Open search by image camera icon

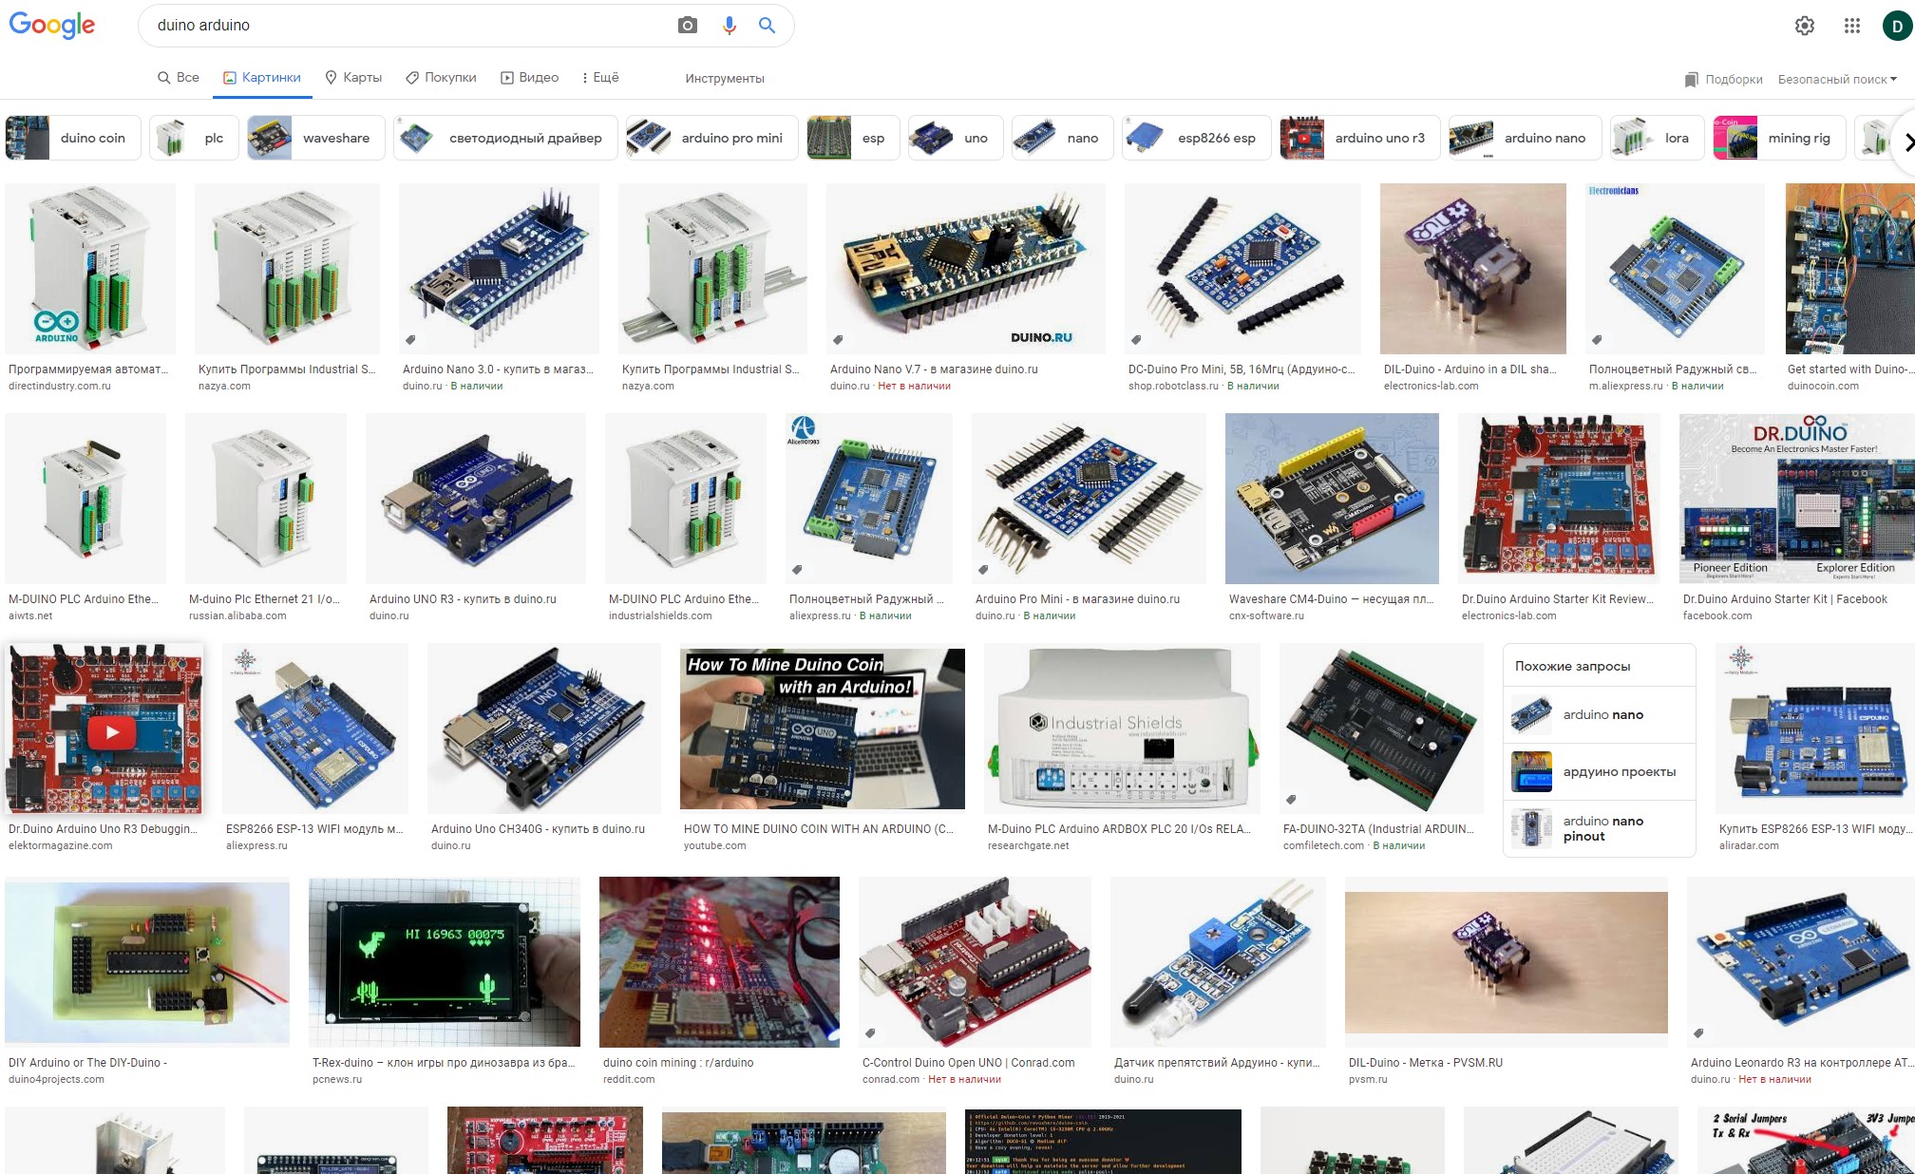688,26
